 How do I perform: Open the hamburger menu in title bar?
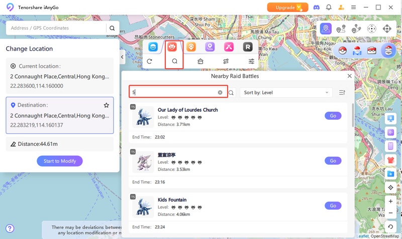coord(353,8)
